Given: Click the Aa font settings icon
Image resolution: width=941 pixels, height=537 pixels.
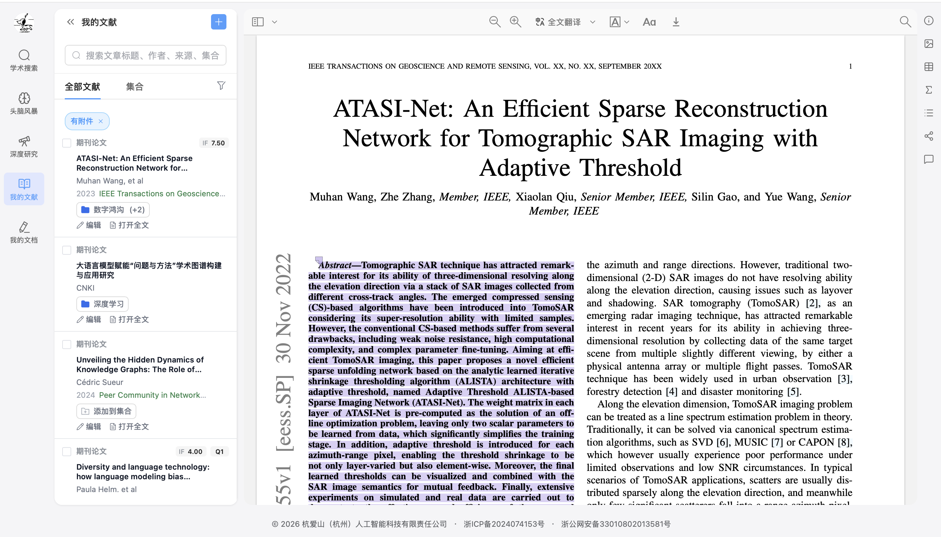Looking at the screenshot, I should click(649, 22).
